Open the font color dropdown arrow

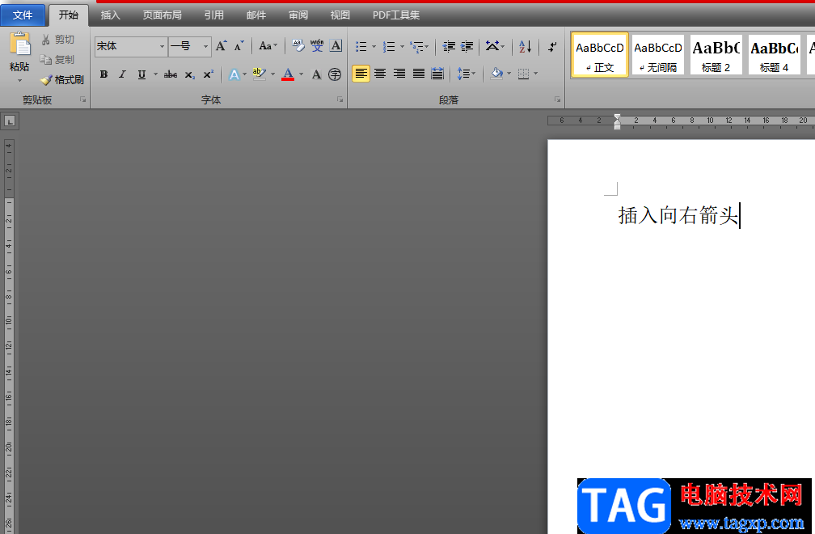coord(301,74)
